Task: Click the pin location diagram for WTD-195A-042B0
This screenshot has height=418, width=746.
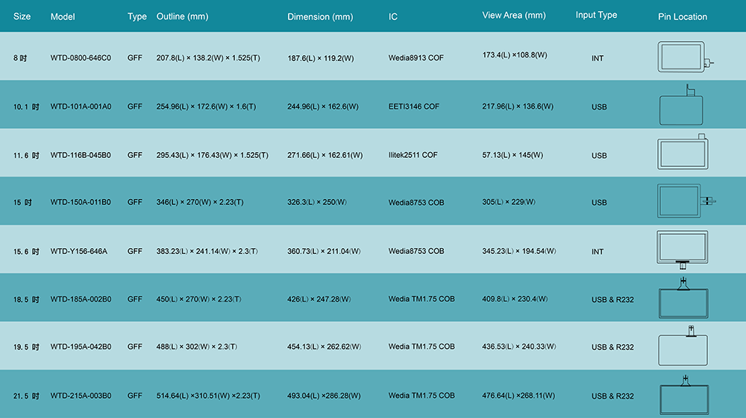Action: (x=683, y=346)
